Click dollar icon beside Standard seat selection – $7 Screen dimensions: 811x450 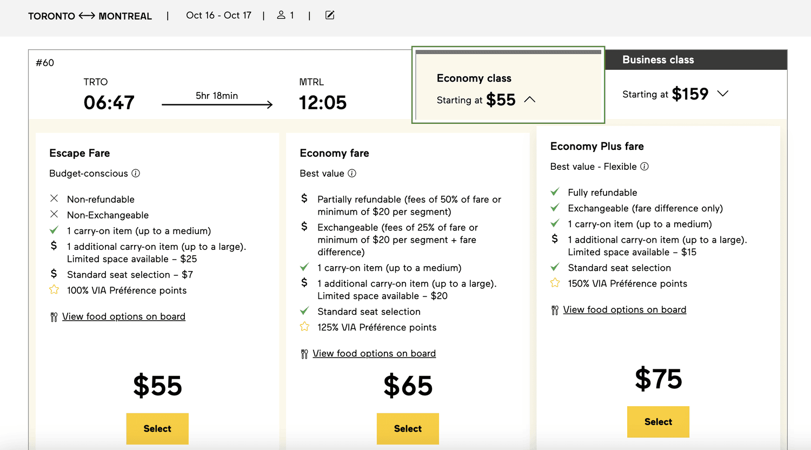coord(54,274)
